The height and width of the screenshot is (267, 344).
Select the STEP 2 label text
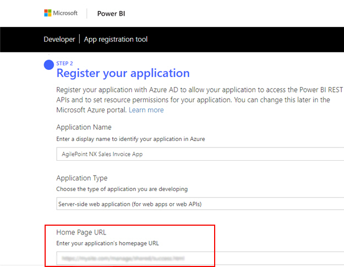pos(64,63)
